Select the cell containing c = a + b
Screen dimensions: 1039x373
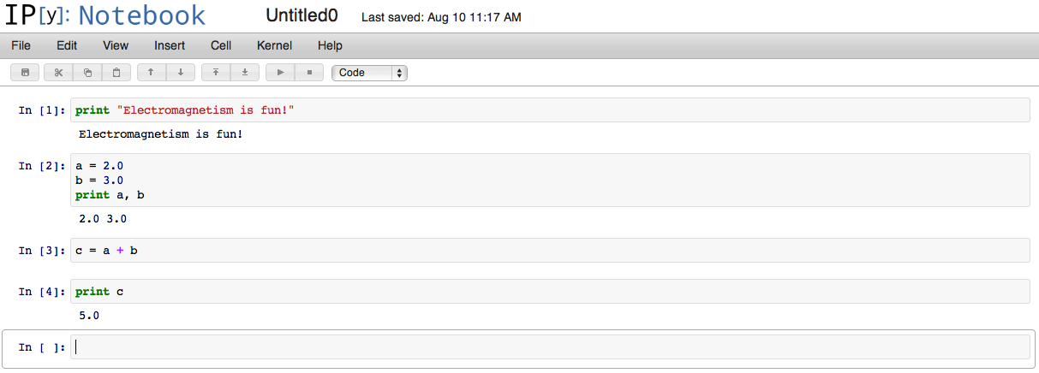(550, 250)
